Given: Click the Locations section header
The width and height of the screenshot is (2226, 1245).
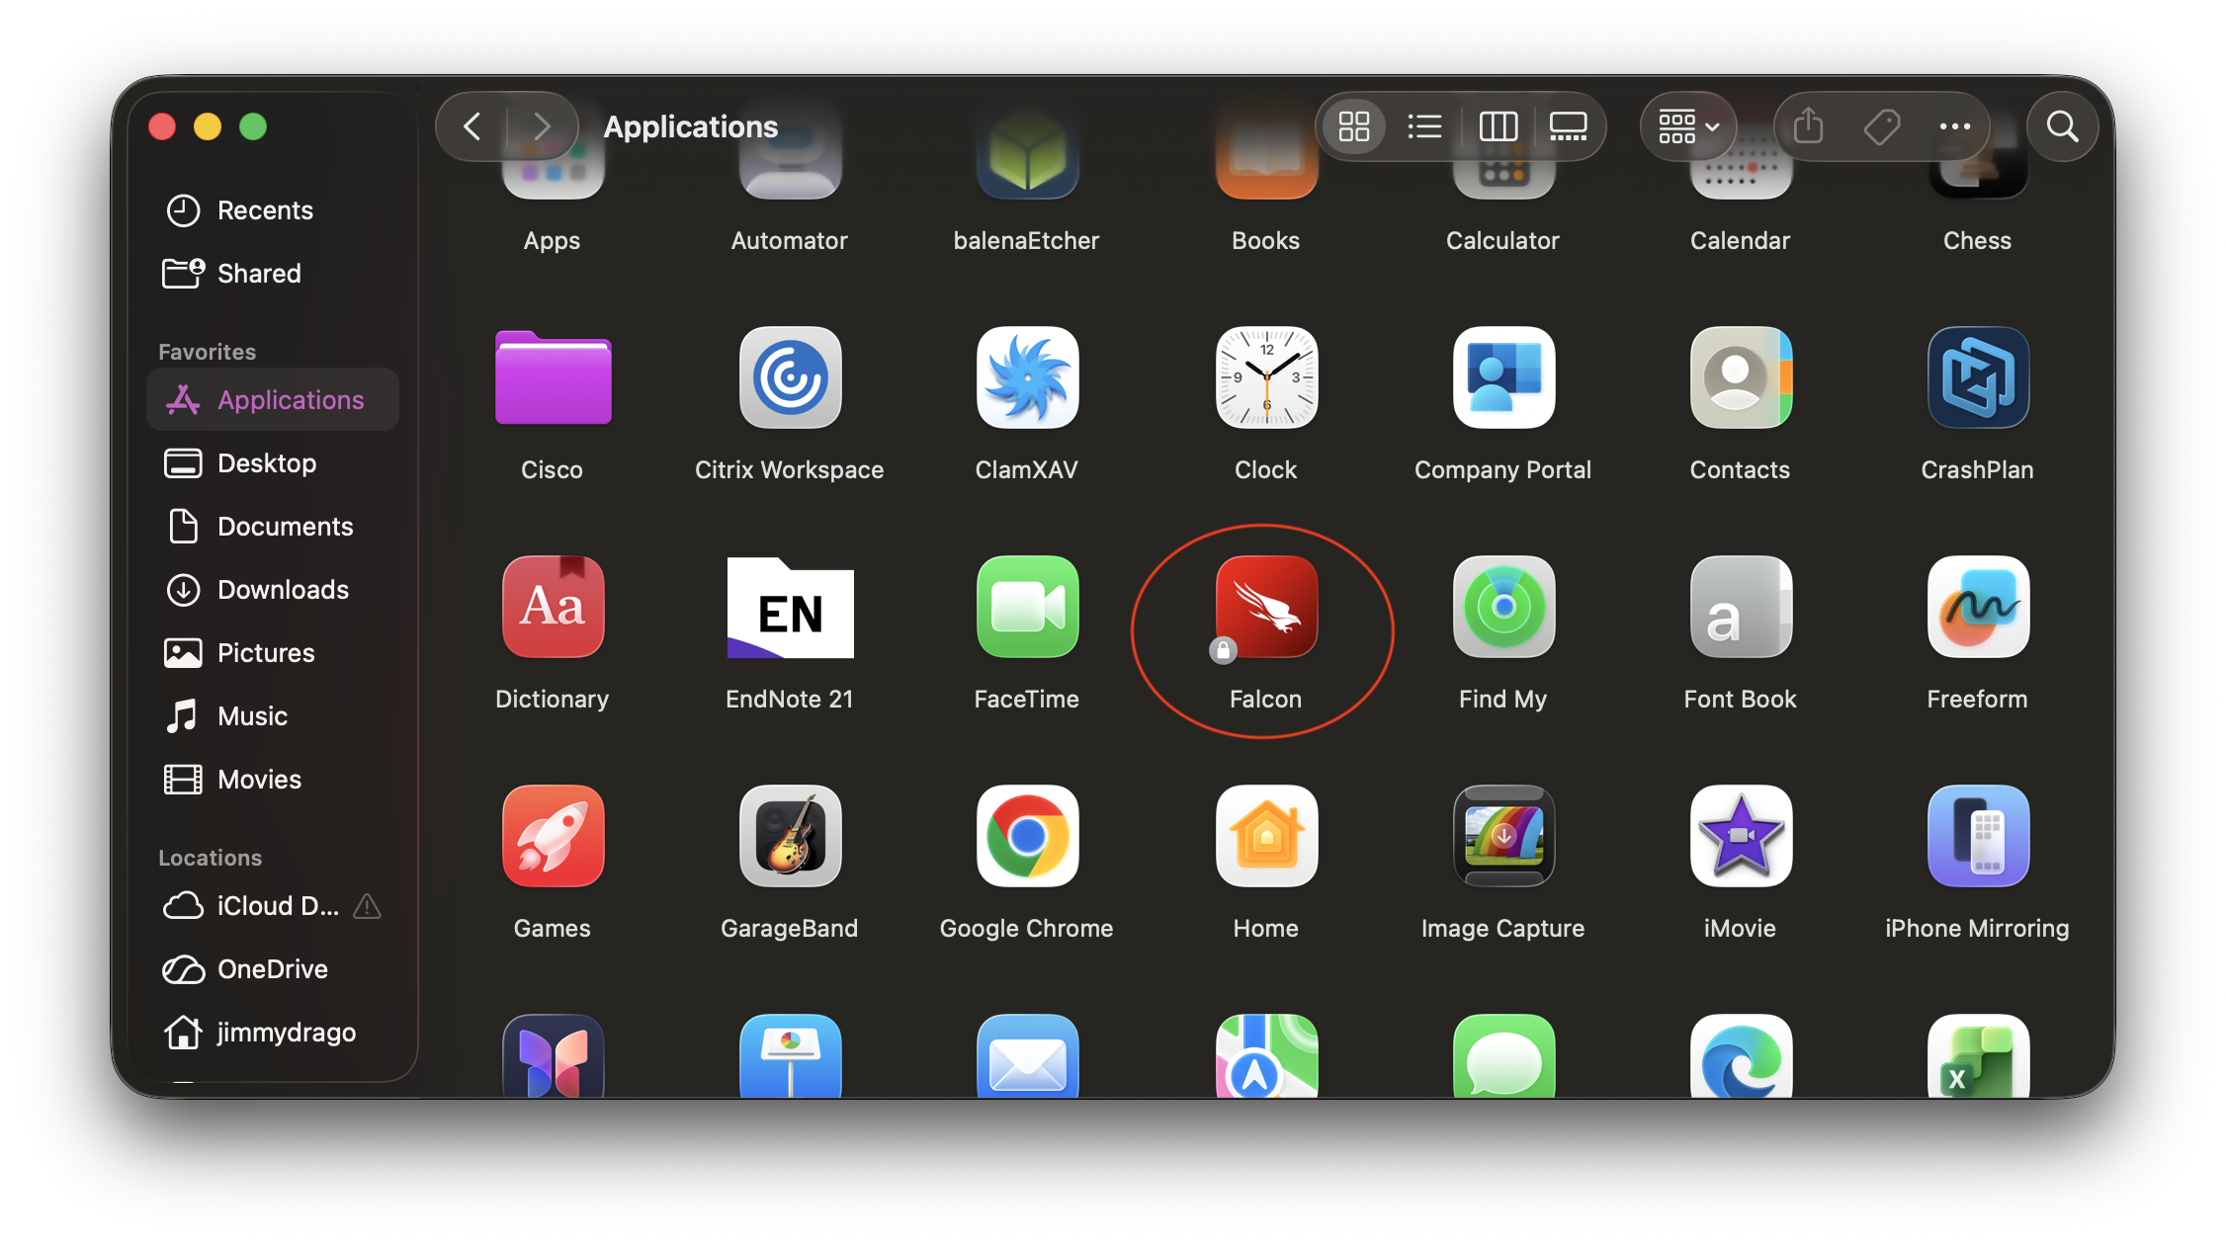Looking at the screenshot, I should [x=210, y=858].
